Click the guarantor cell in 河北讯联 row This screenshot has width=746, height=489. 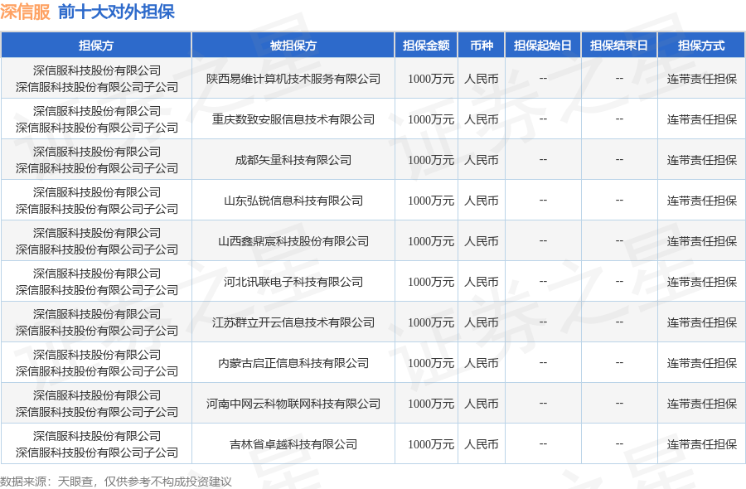coord(97,282)
